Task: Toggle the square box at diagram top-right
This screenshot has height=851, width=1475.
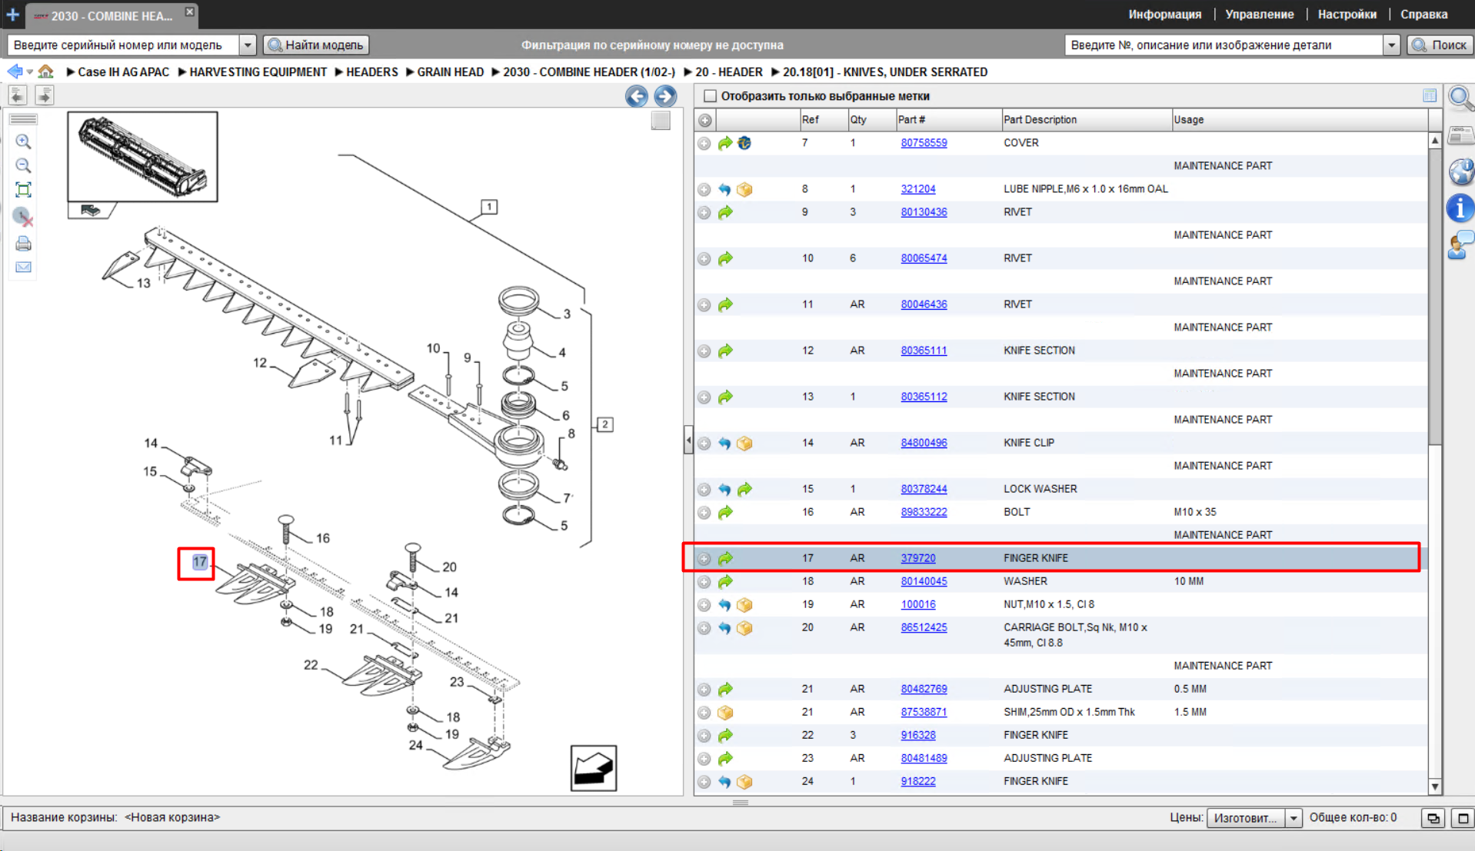Action: [x=661, y=121]
